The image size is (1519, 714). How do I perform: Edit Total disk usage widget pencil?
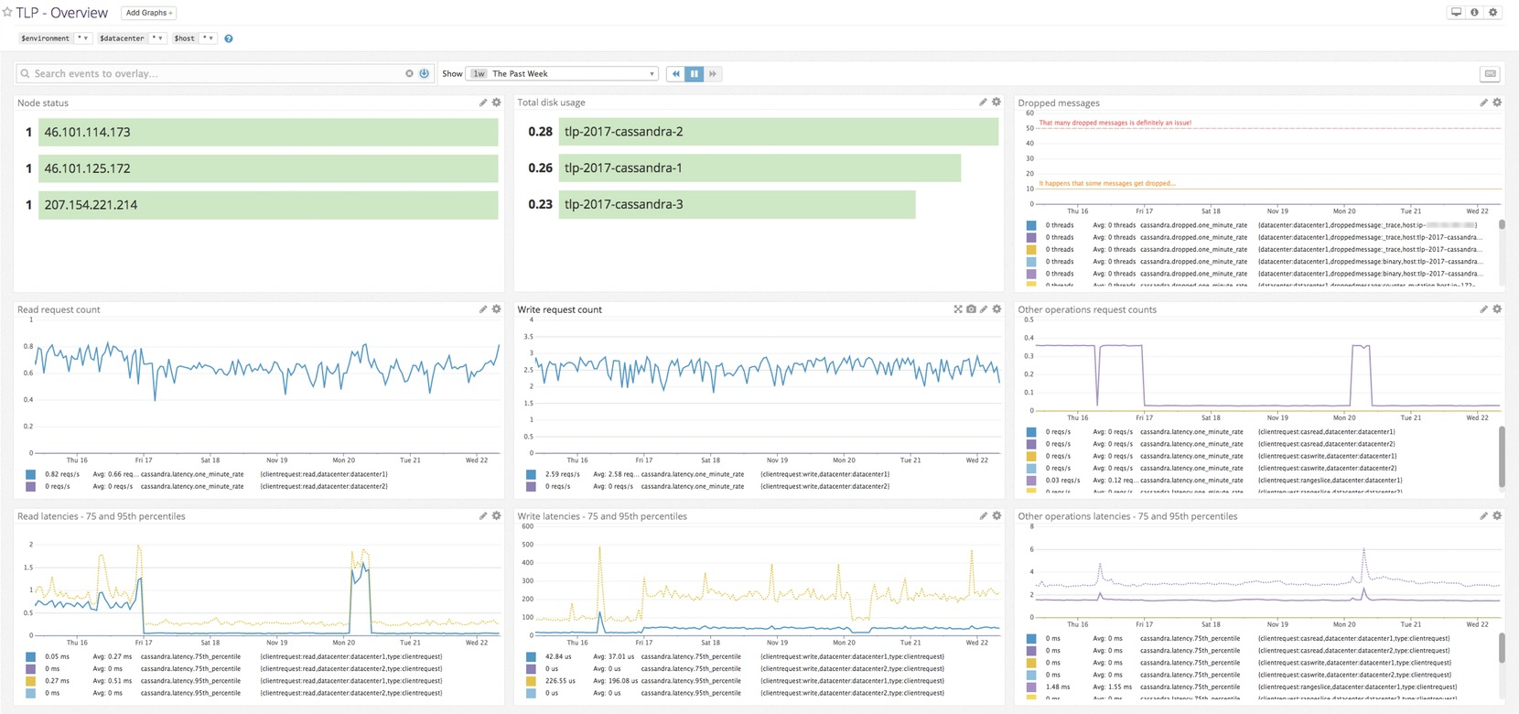[983, 103]
